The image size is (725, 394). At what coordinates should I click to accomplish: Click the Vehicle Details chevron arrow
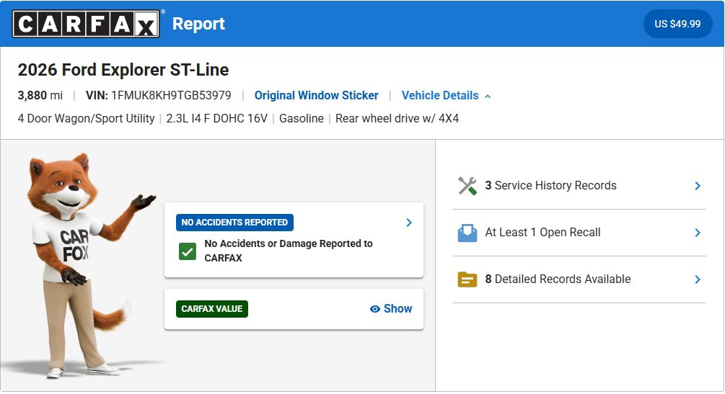[488, 96]
